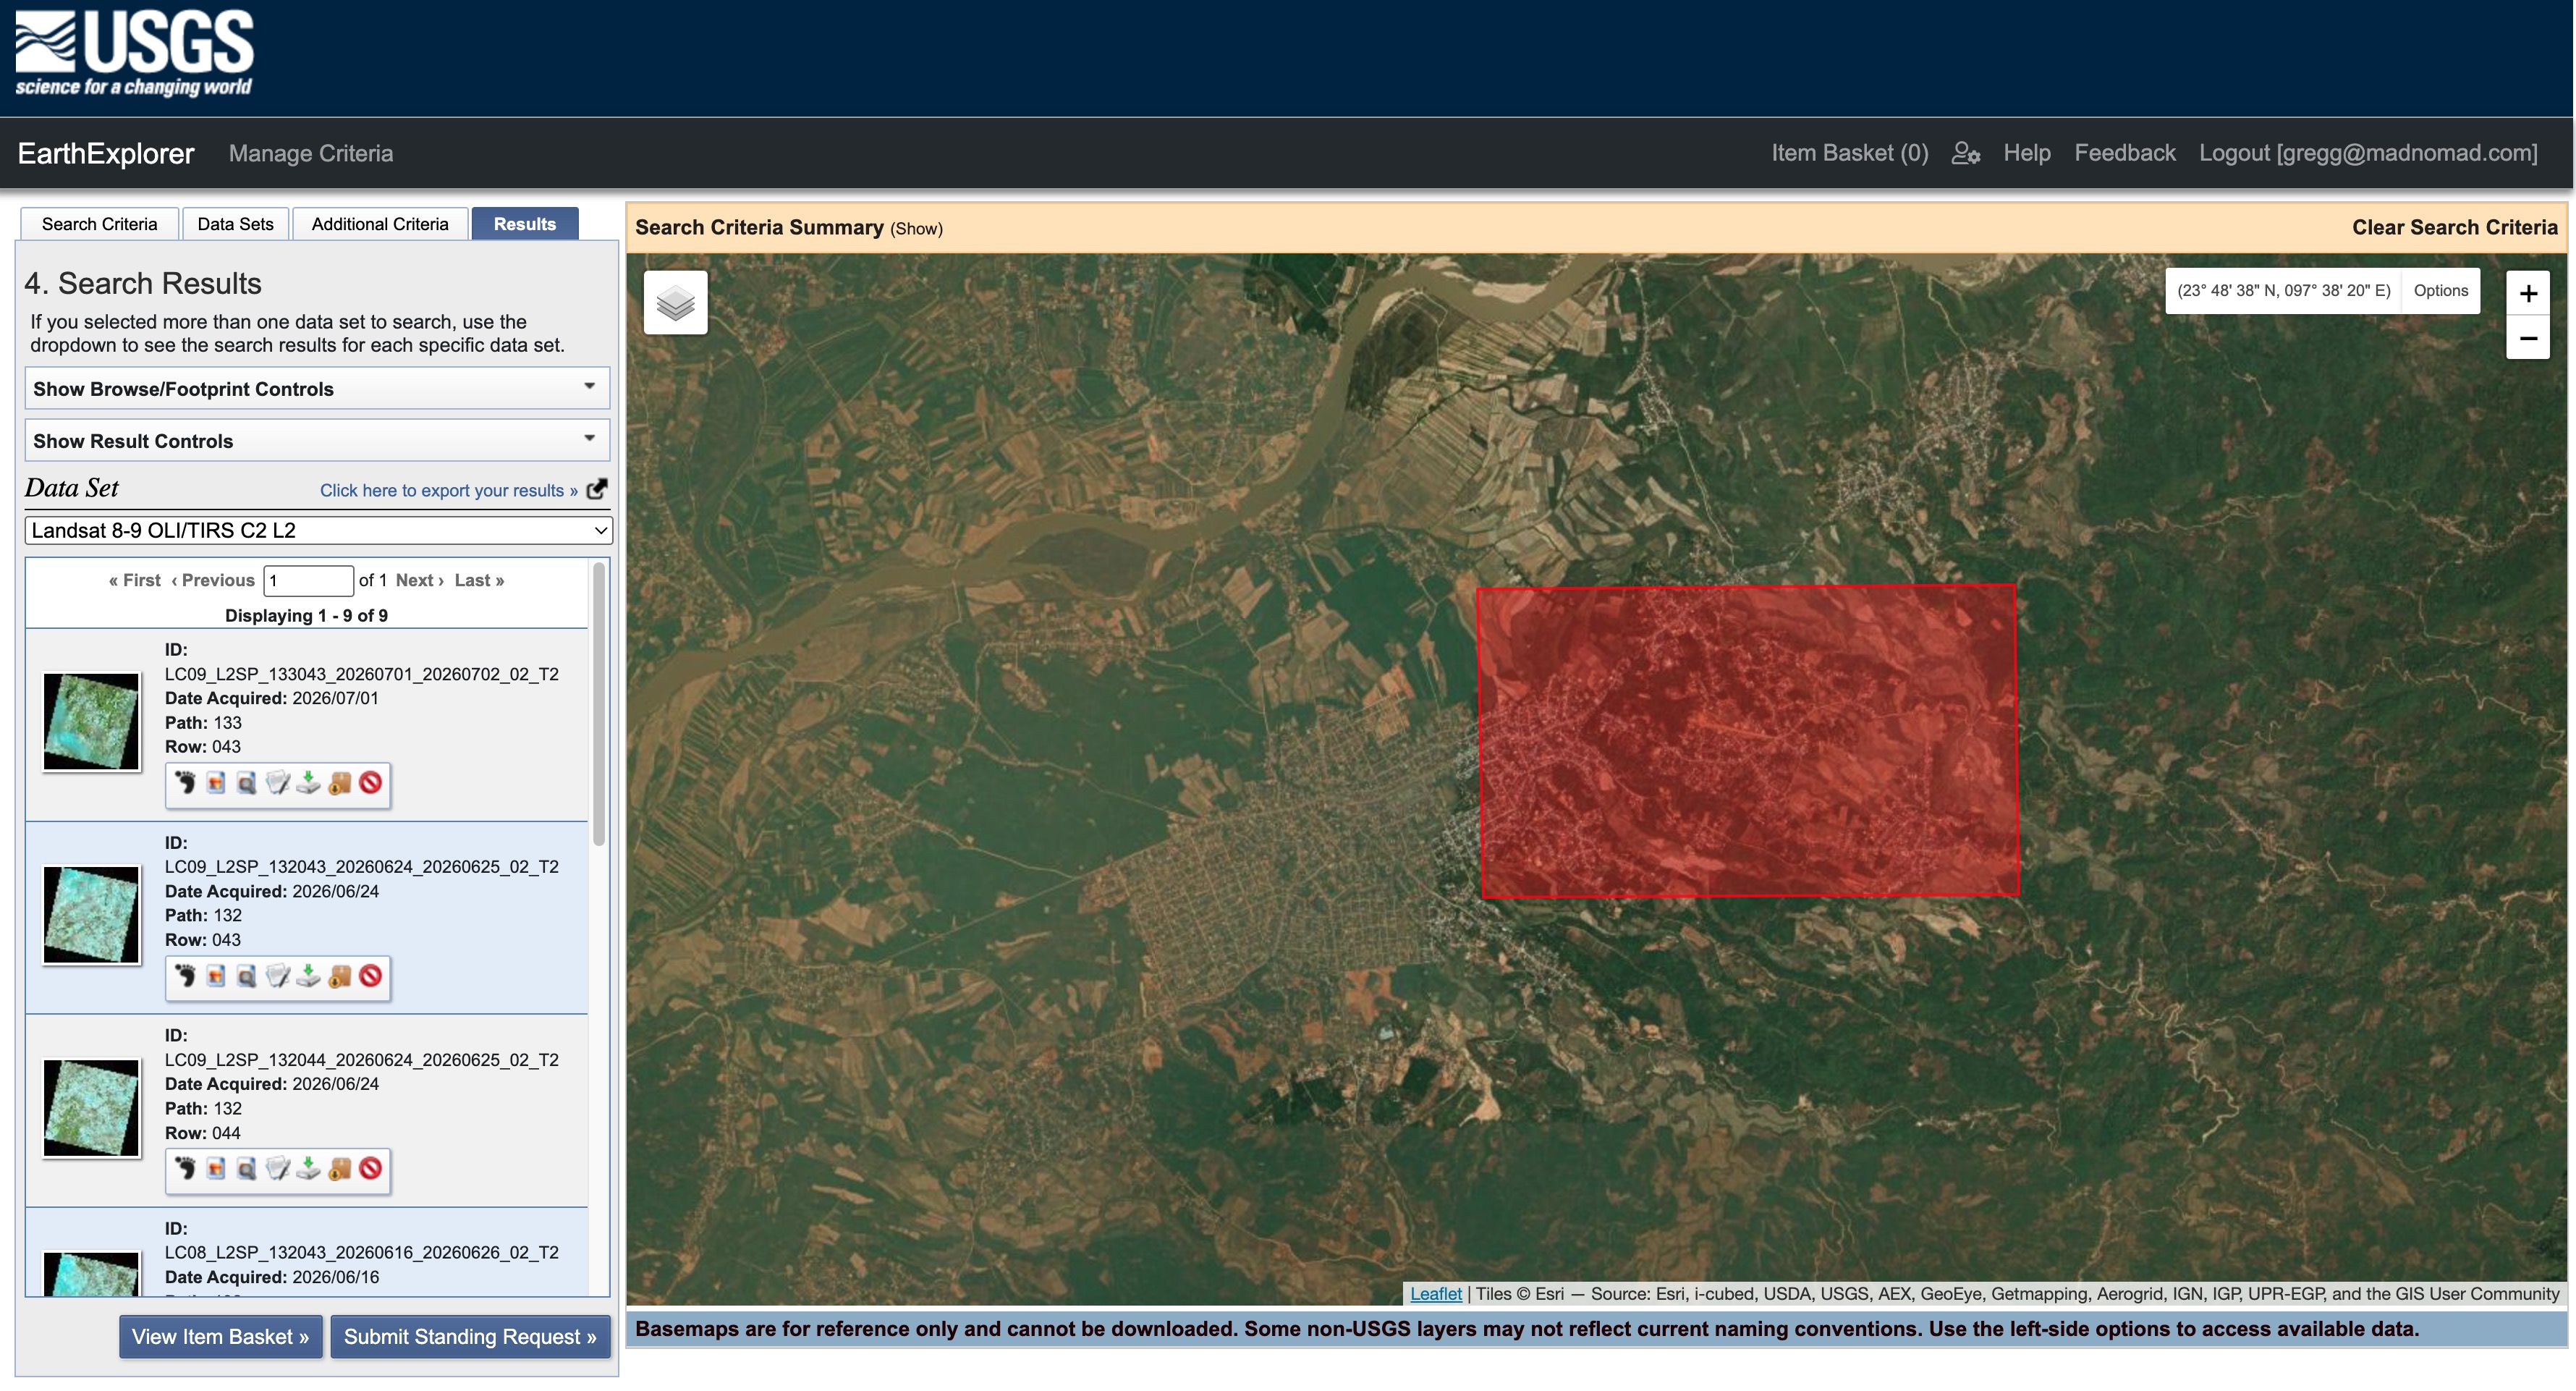Expand Show Browse/Footprint Controls
The width and height of the screenshot is (2576, 1391).
(x=317, y=388)
